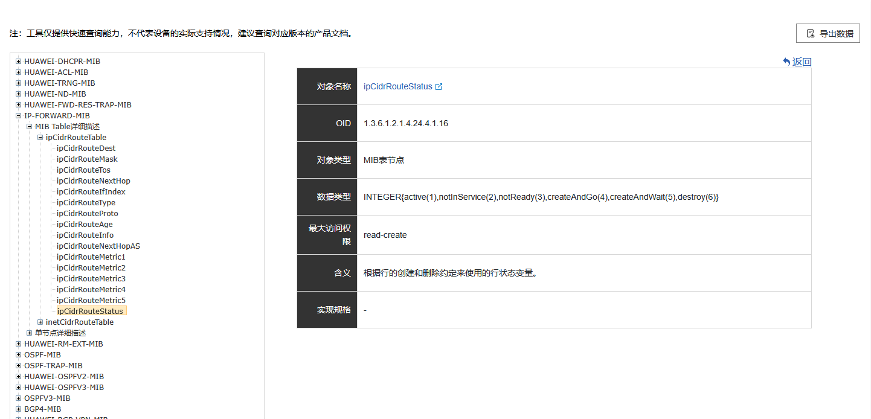Screen dimensions: 871x419
Task: Click the OID value 1.3.6.1.2.1.4.24.4.1.16
Action: click(406, 124)
